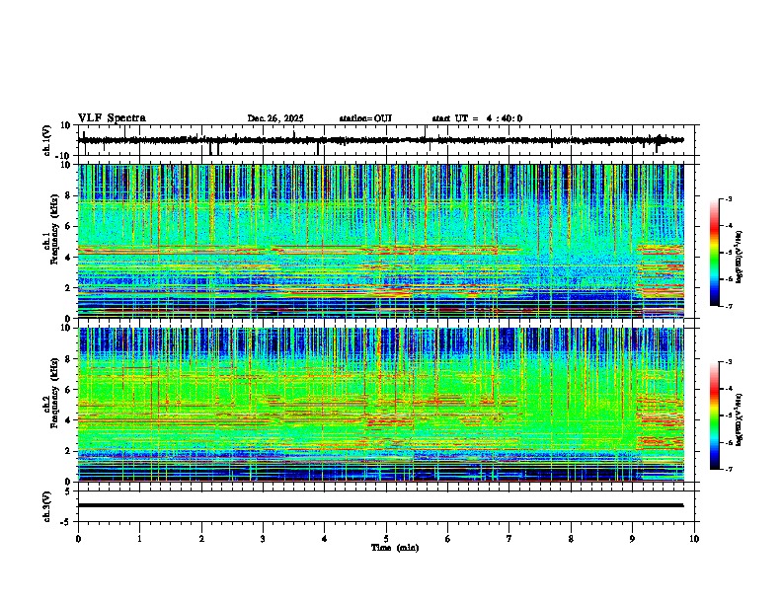Screen dimensions: 782x604
Task: Click the "3" tick on Time axis
Action: click(263, 539)
